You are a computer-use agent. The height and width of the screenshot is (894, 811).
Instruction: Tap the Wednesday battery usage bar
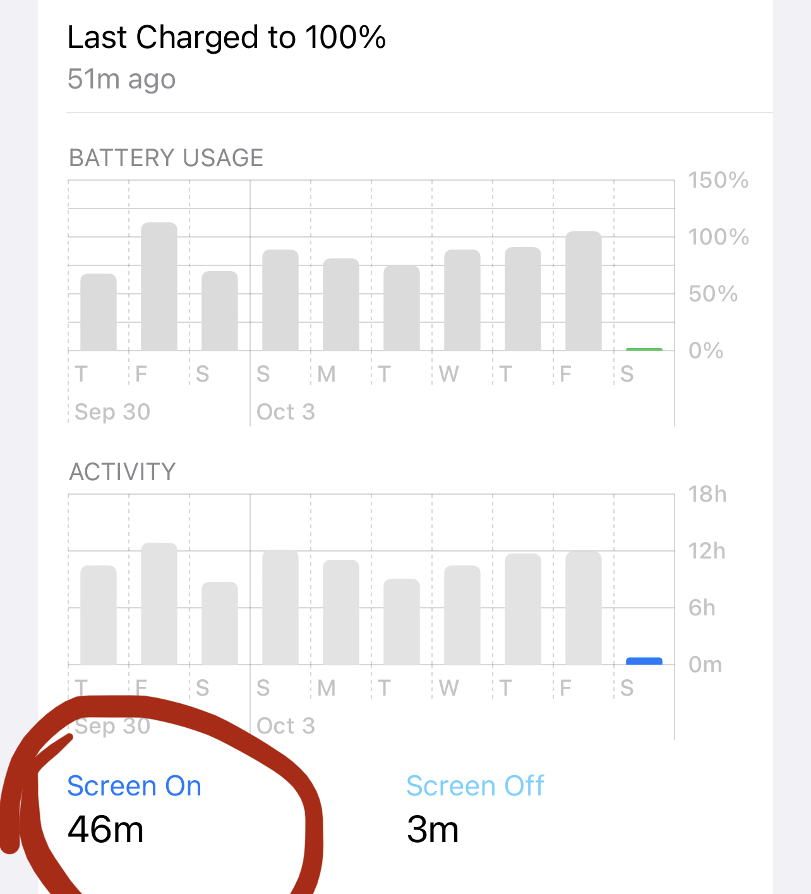462,300
